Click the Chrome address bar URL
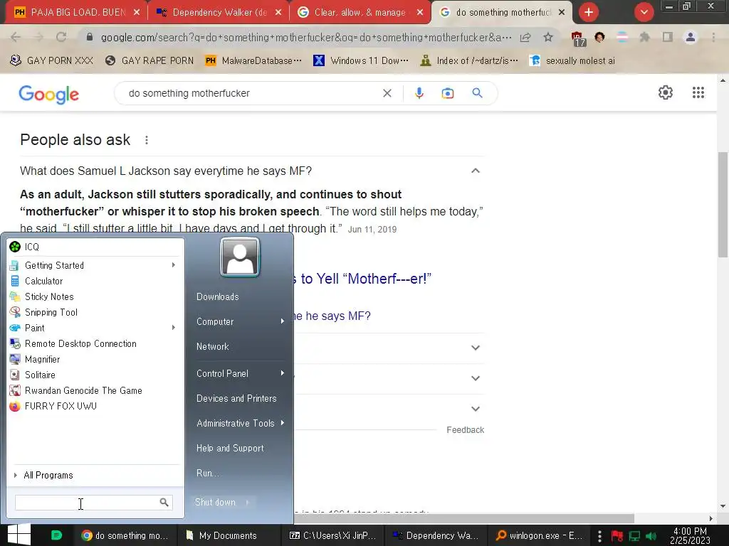This screenshot has height=546, width=729. click(x=306, y=38)
